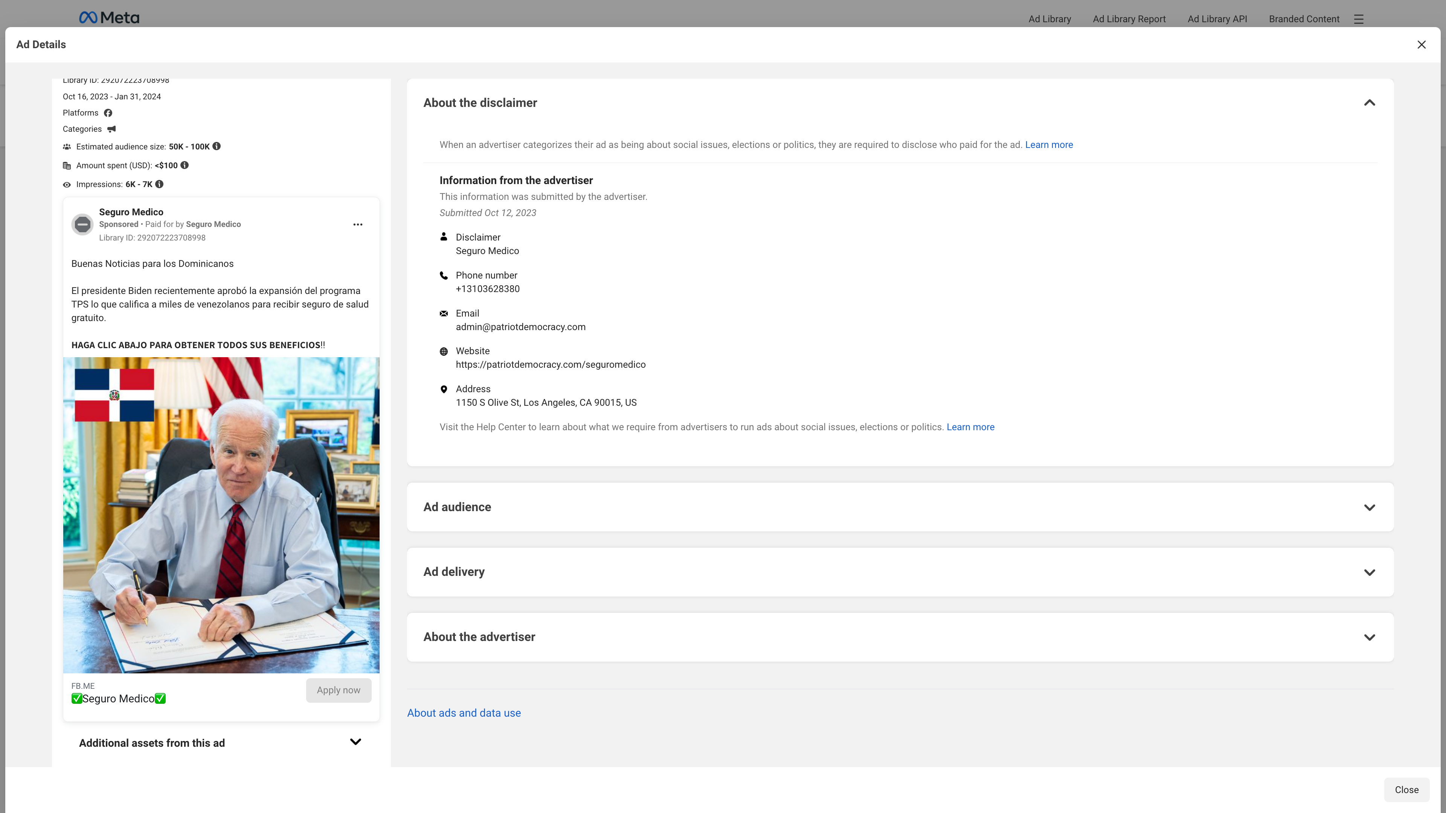Click info icon next to Amount spent
Viewport: 1446px width, 813px height.
[185, 166]
